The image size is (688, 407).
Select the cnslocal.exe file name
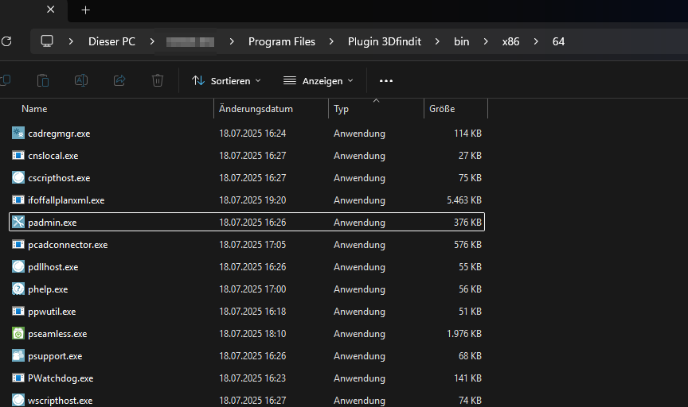tap(53, 156)
